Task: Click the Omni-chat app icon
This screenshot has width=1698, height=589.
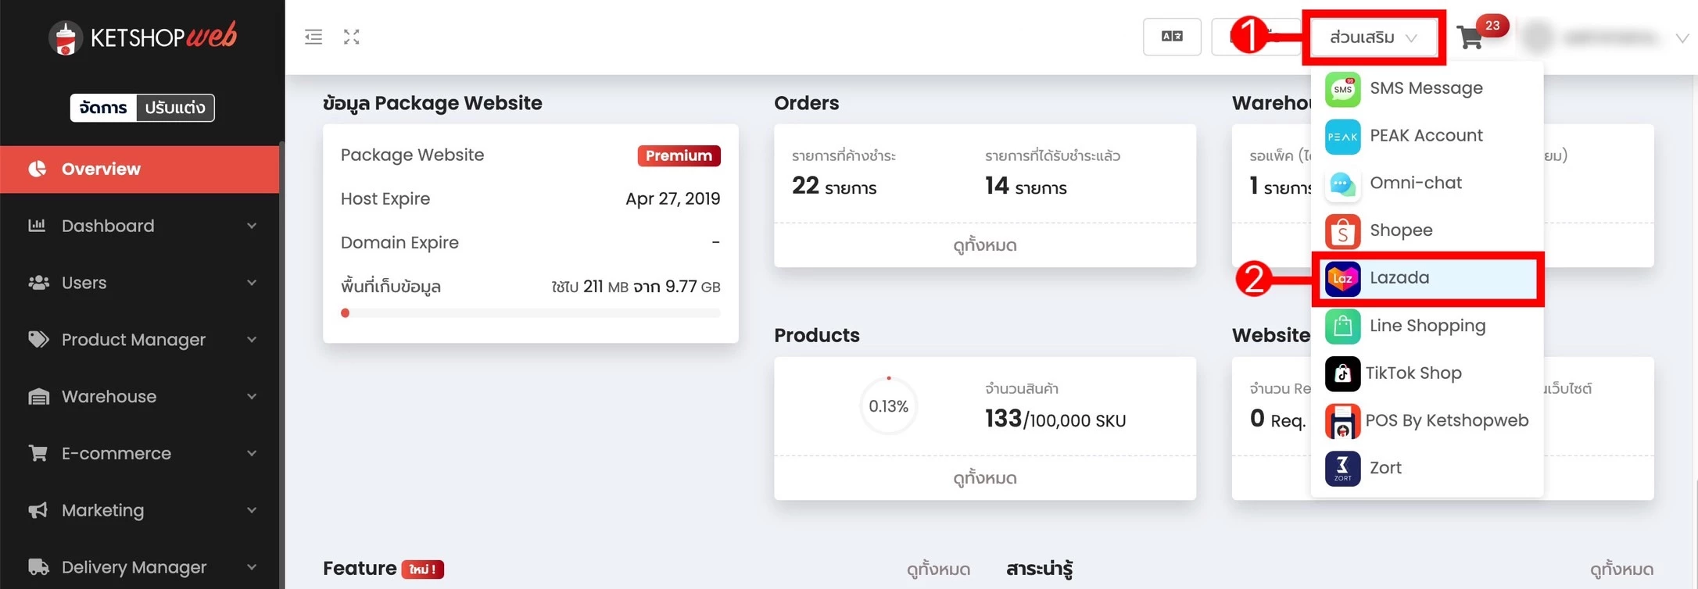Action: (1342, 184)
